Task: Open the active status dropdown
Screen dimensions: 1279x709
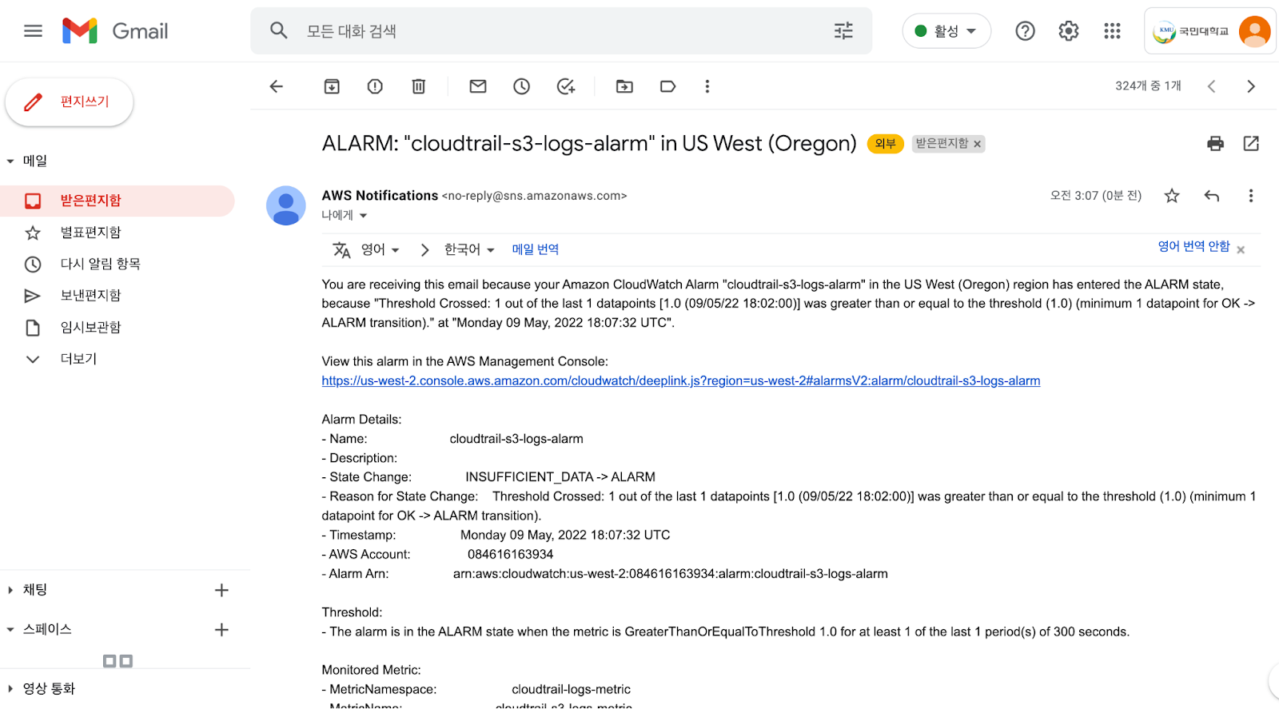Action: click(946, 31)
